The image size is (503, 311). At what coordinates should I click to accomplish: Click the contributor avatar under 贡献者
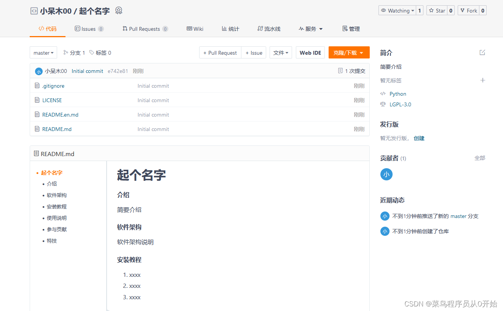pos(386,174)
